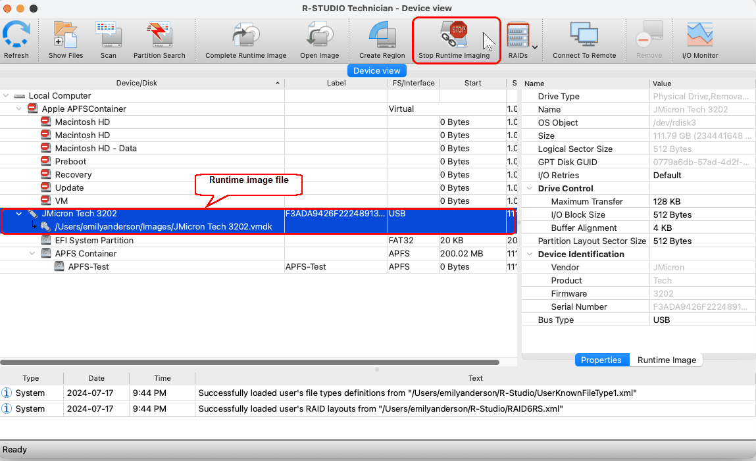
Task: Click the Type column header in the log
Action: pos(31,378)
